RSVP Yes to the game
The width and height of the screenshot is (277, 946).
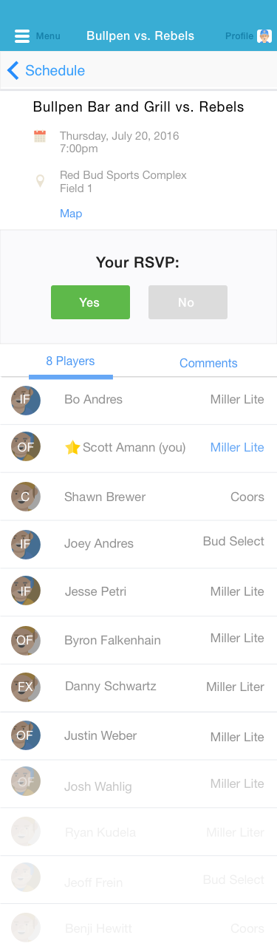[x=90, y=302]
